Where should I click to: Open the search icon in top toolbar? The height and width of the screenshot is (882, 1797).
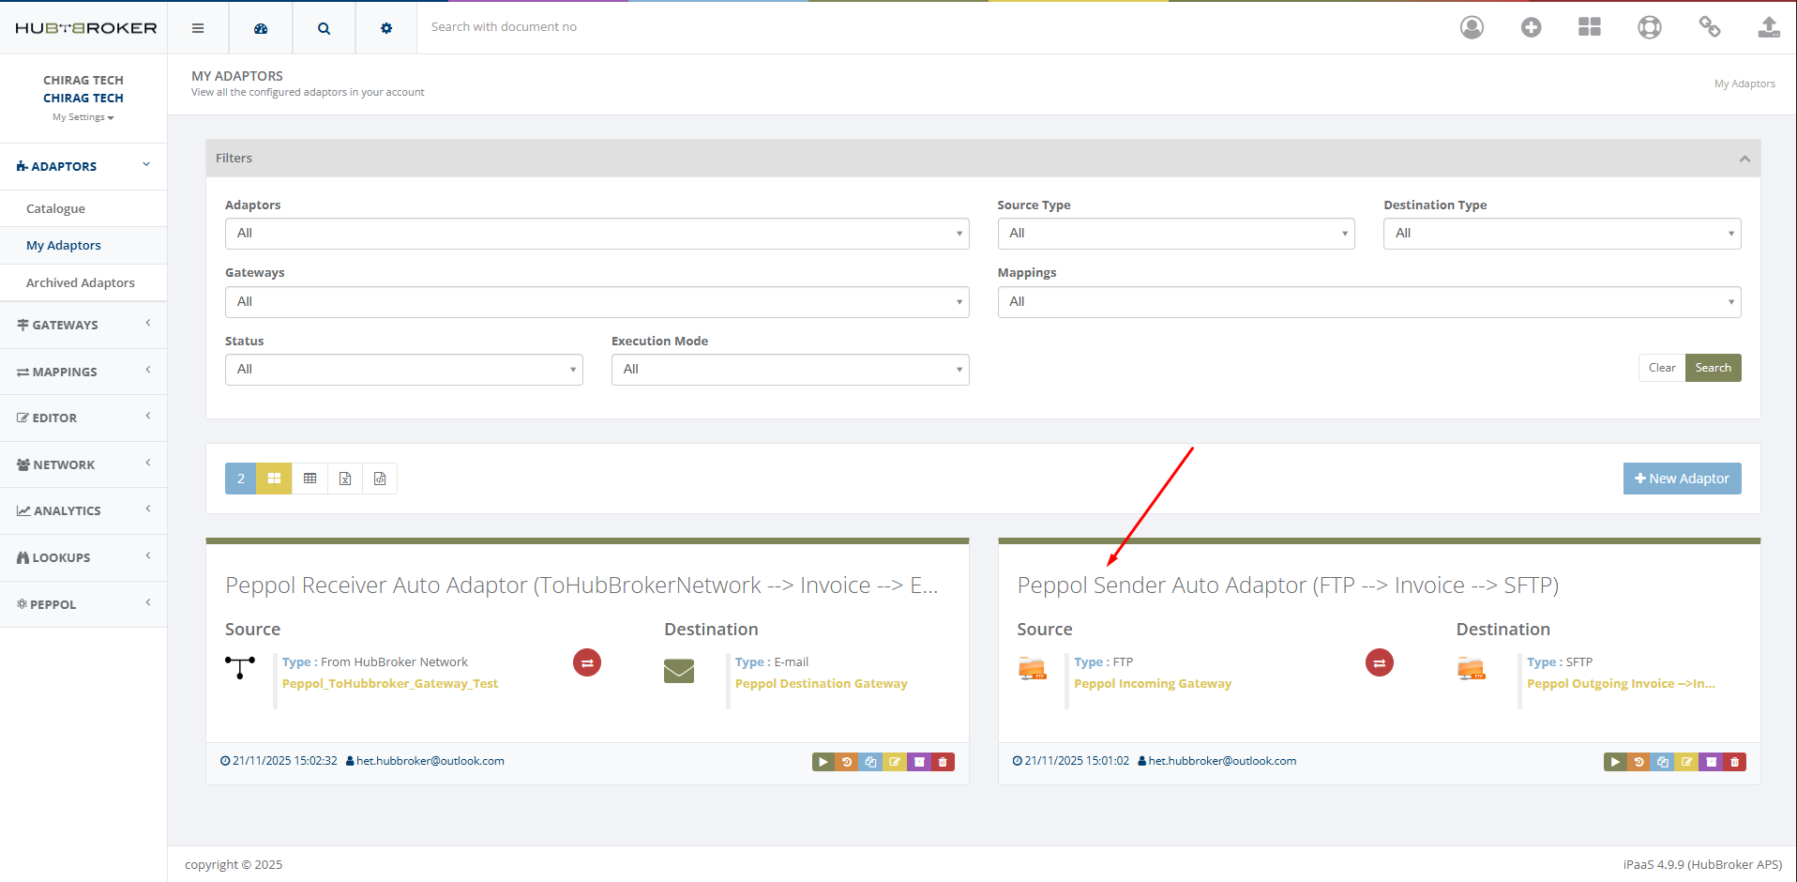pos(323,27)
